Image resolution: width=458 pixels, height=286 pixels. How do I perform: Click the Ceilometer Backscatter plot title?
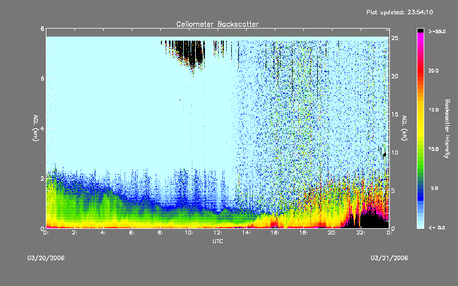pyautogui.click(x=217, y=24)
